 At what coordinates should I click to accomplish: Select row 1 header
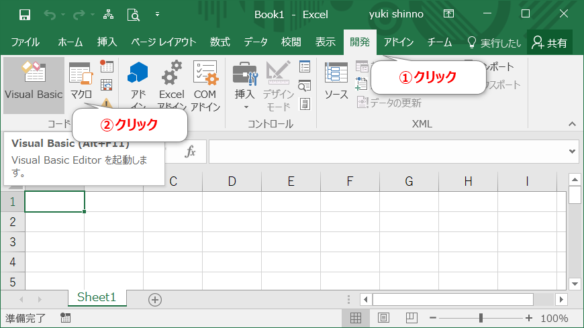tap(13, 202)
